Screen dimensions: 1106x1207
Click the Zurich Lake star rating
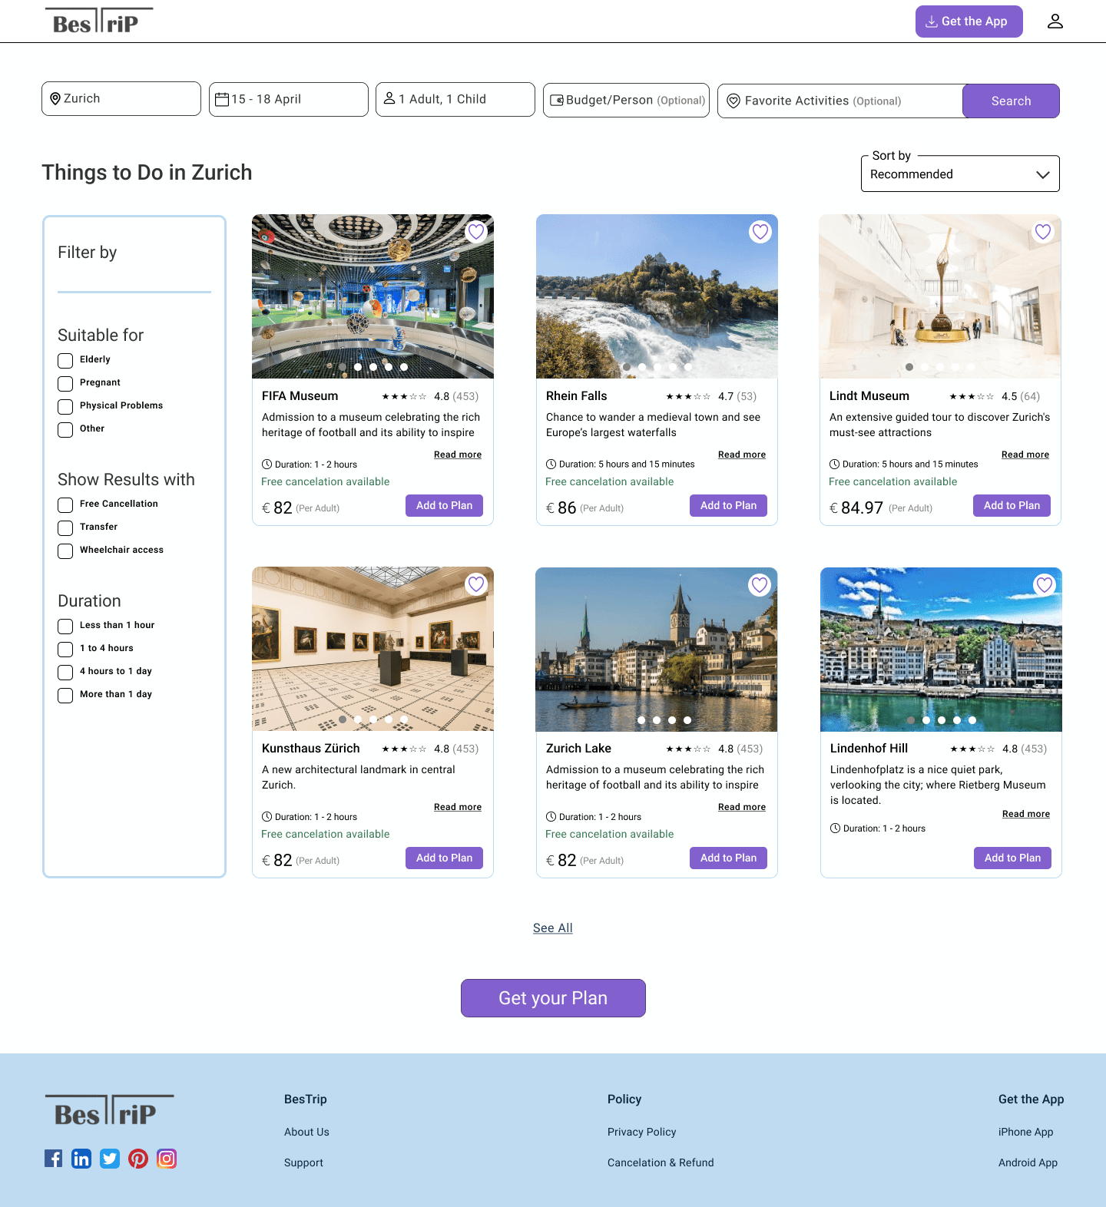point(688,749)
